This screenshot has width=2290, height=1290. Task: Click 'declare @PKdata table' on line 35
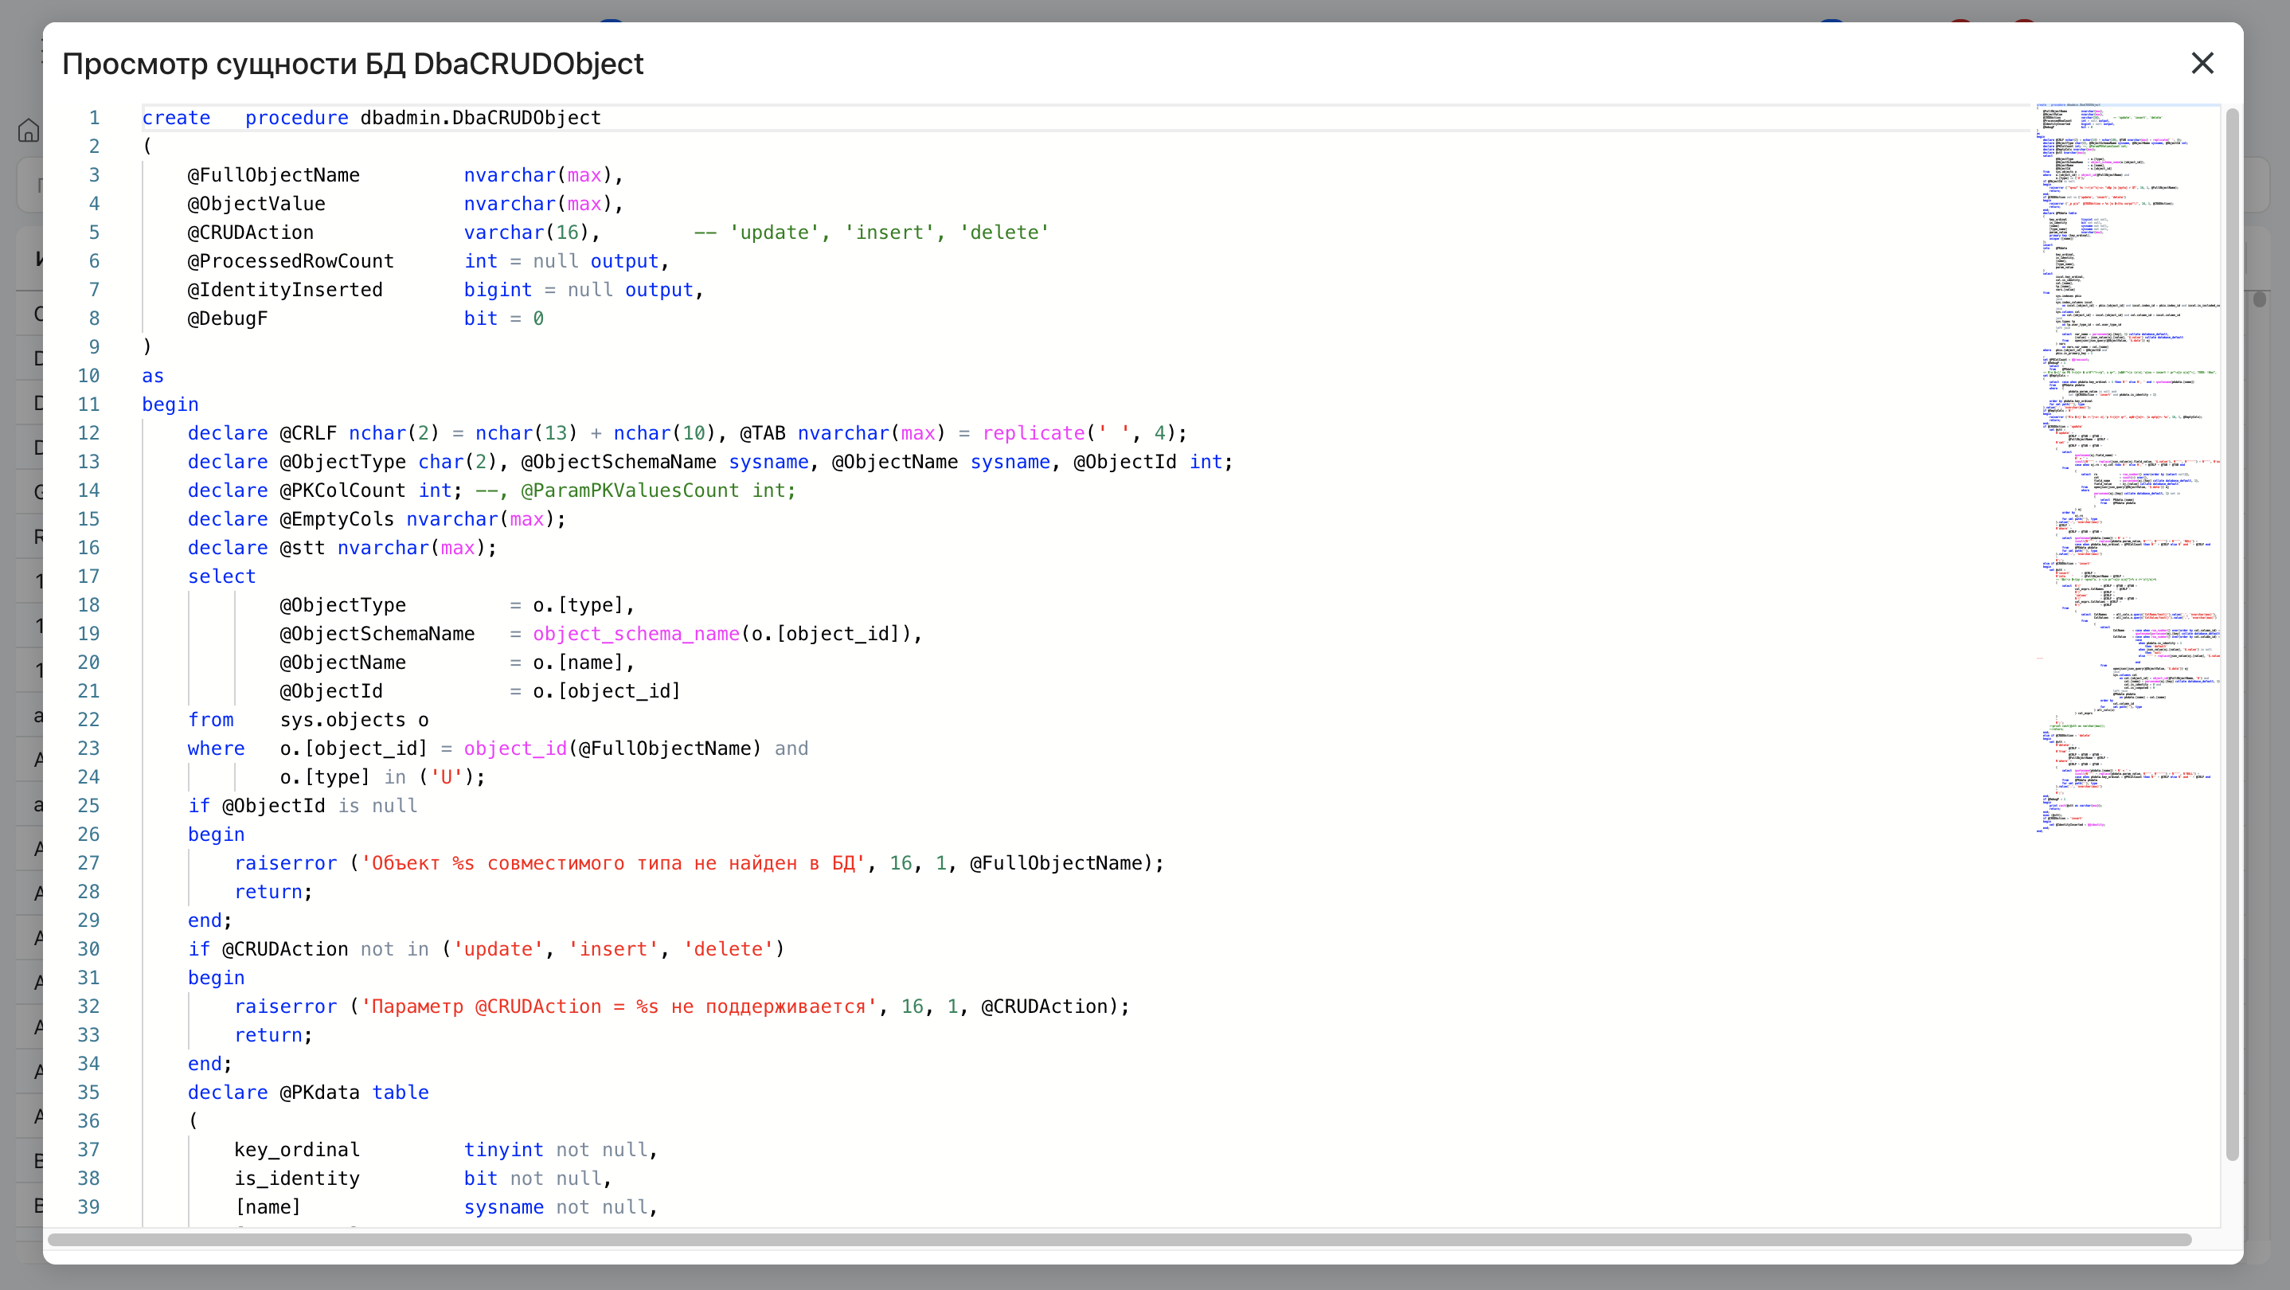(307, 1093)
